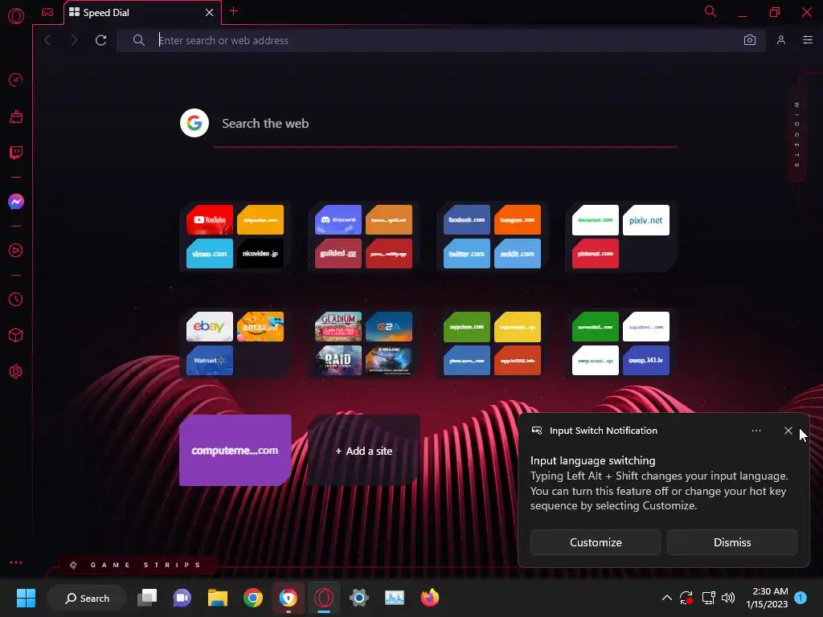This screenshot has height=617, width=823.
Task: Open the clock showing 2:30 AM
Action: pyautogui.click(x=767, y=598)
